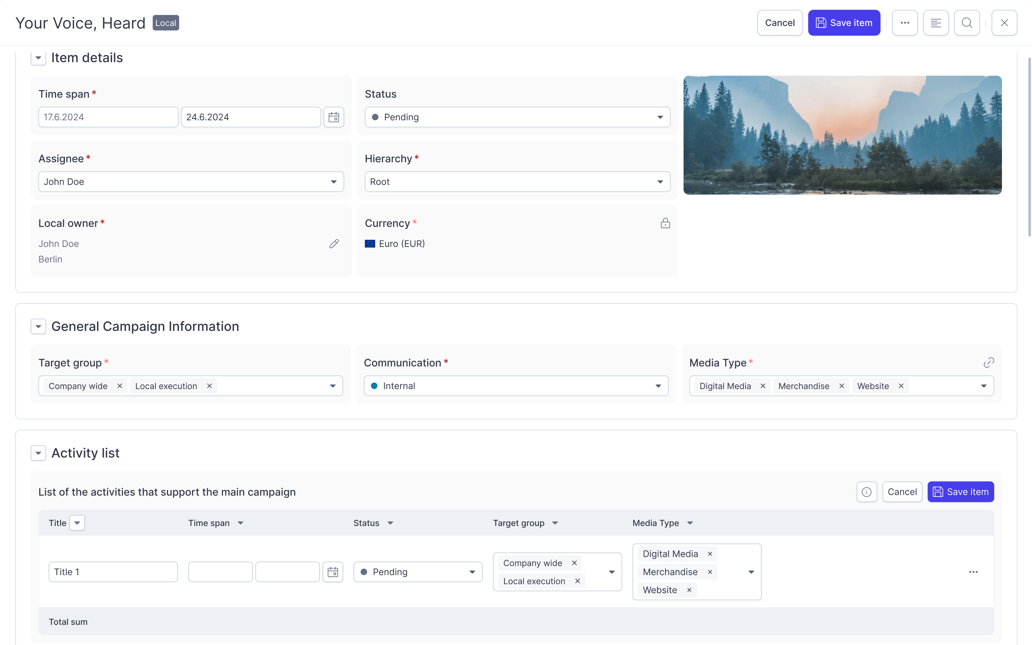Click Save item in the Activity list

(x=961, y=492)
